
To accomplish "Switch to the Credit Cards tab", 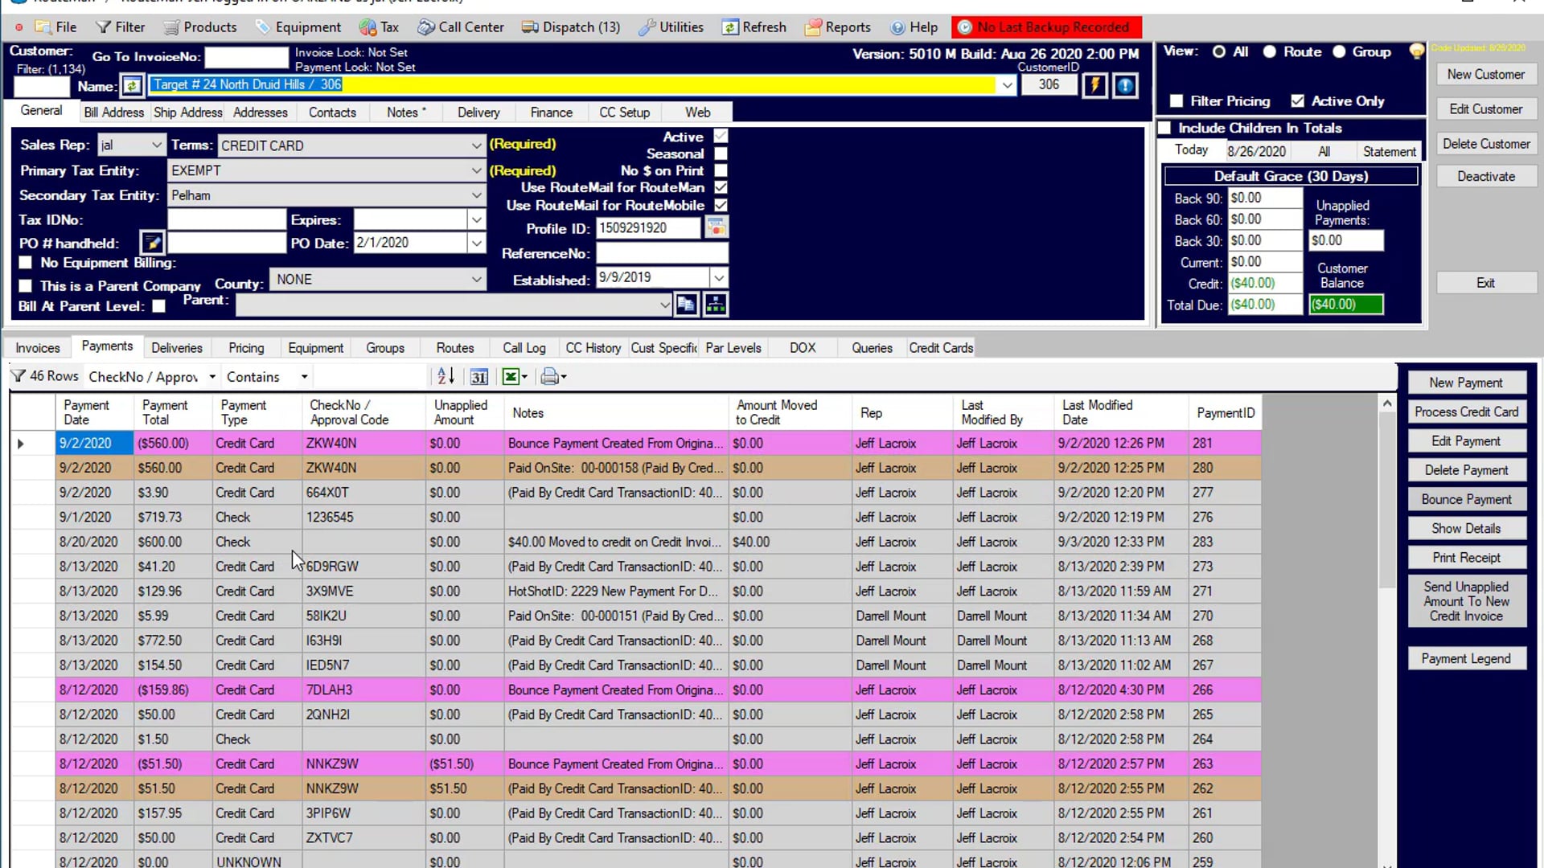I will coord(941,348).
